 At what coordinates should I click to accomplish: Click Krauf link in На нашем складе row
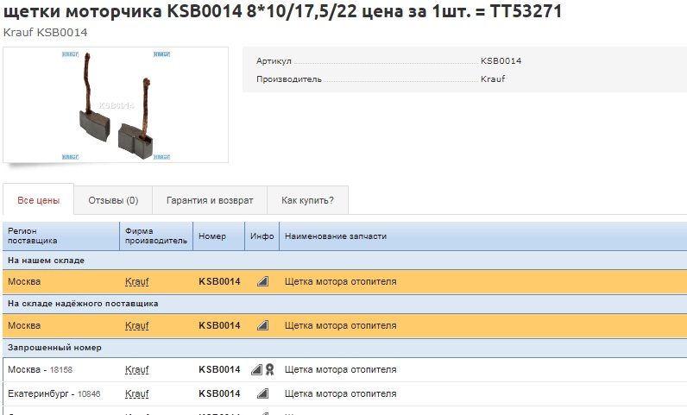(136, 282)
